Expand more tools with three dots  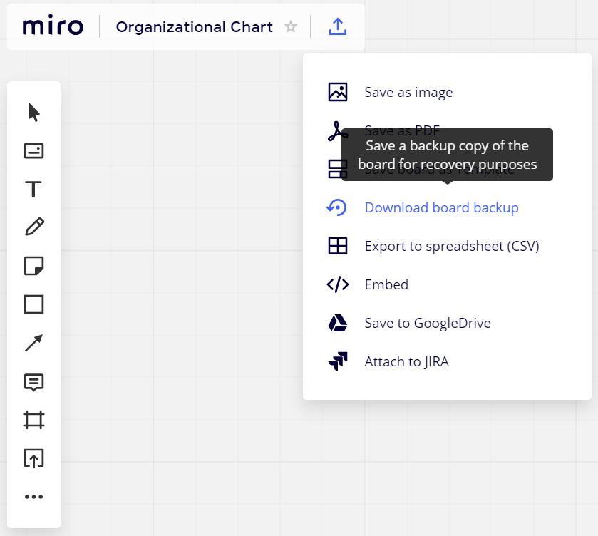click(x=33, y=497)
